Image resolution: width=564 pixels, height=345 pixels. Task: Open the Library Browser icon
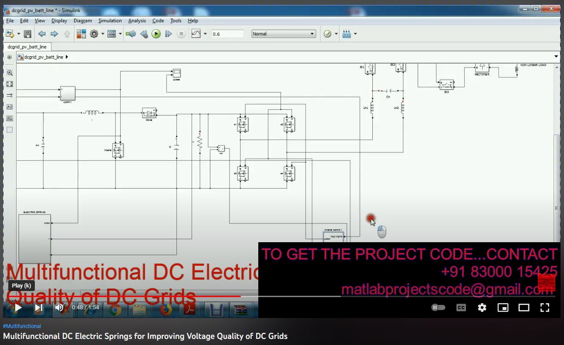coord(81,34)
